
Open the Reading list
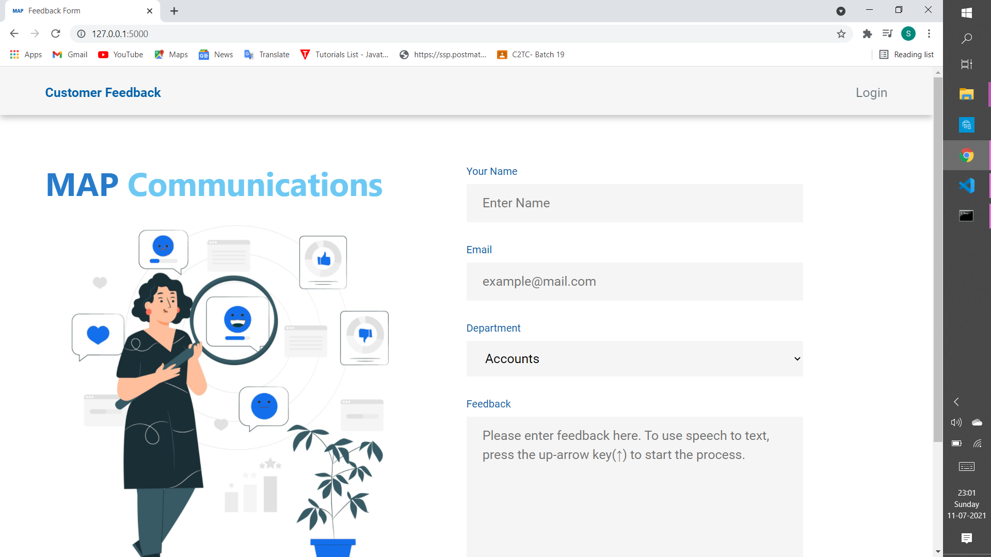[907, 54]
